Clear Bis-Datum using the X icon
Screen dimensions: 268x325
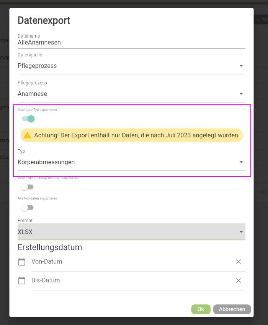click(238, 280)
